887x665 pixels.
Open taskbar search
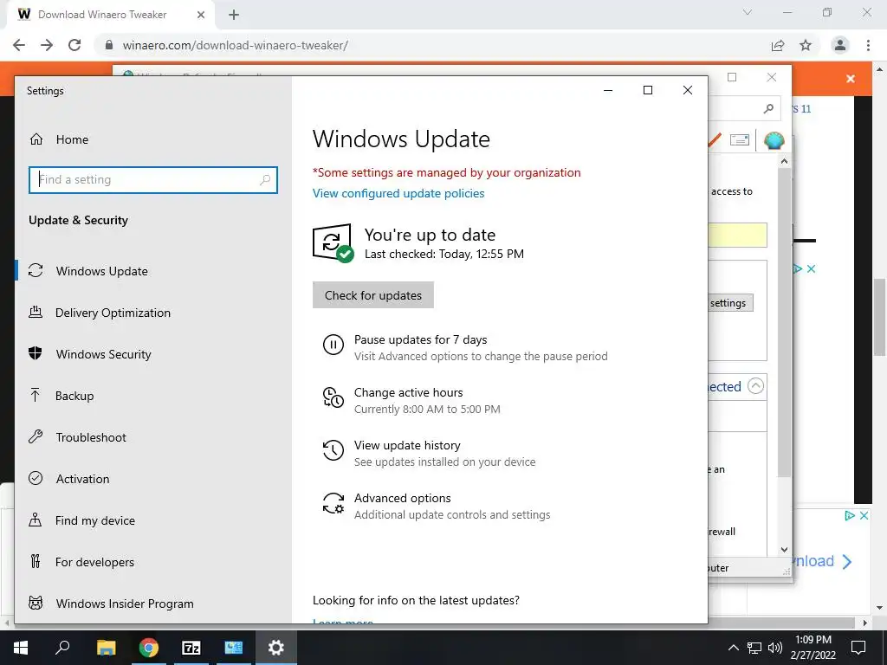tap(62, 648)
